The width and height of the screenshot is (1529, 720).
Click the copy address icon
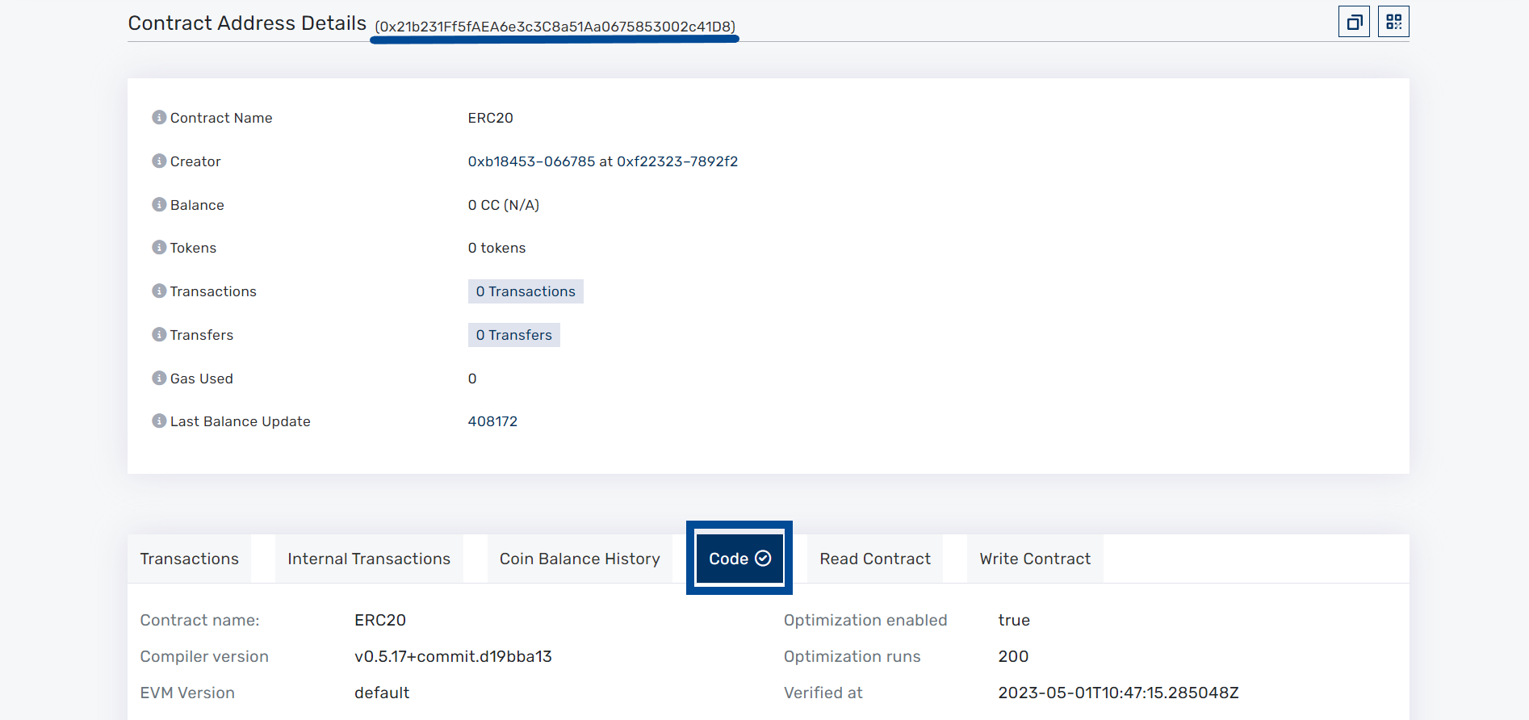1354,22
